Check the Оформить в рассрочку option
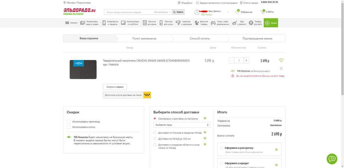The height and width of the screenshot is (168, 344). [222, 148]
